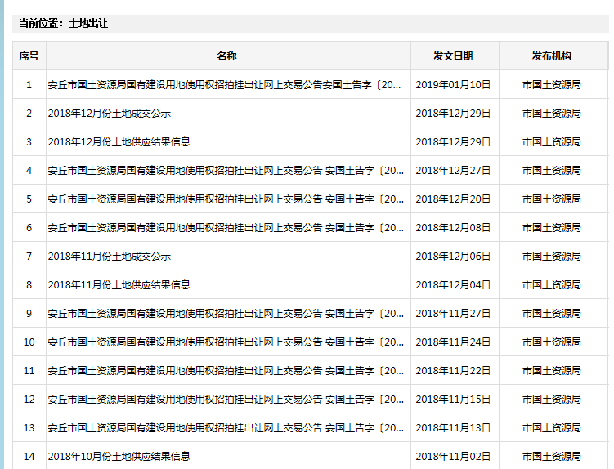Select date cell 2018年11月27日
This screenshot has height=469, width=614.
(453, 313)
